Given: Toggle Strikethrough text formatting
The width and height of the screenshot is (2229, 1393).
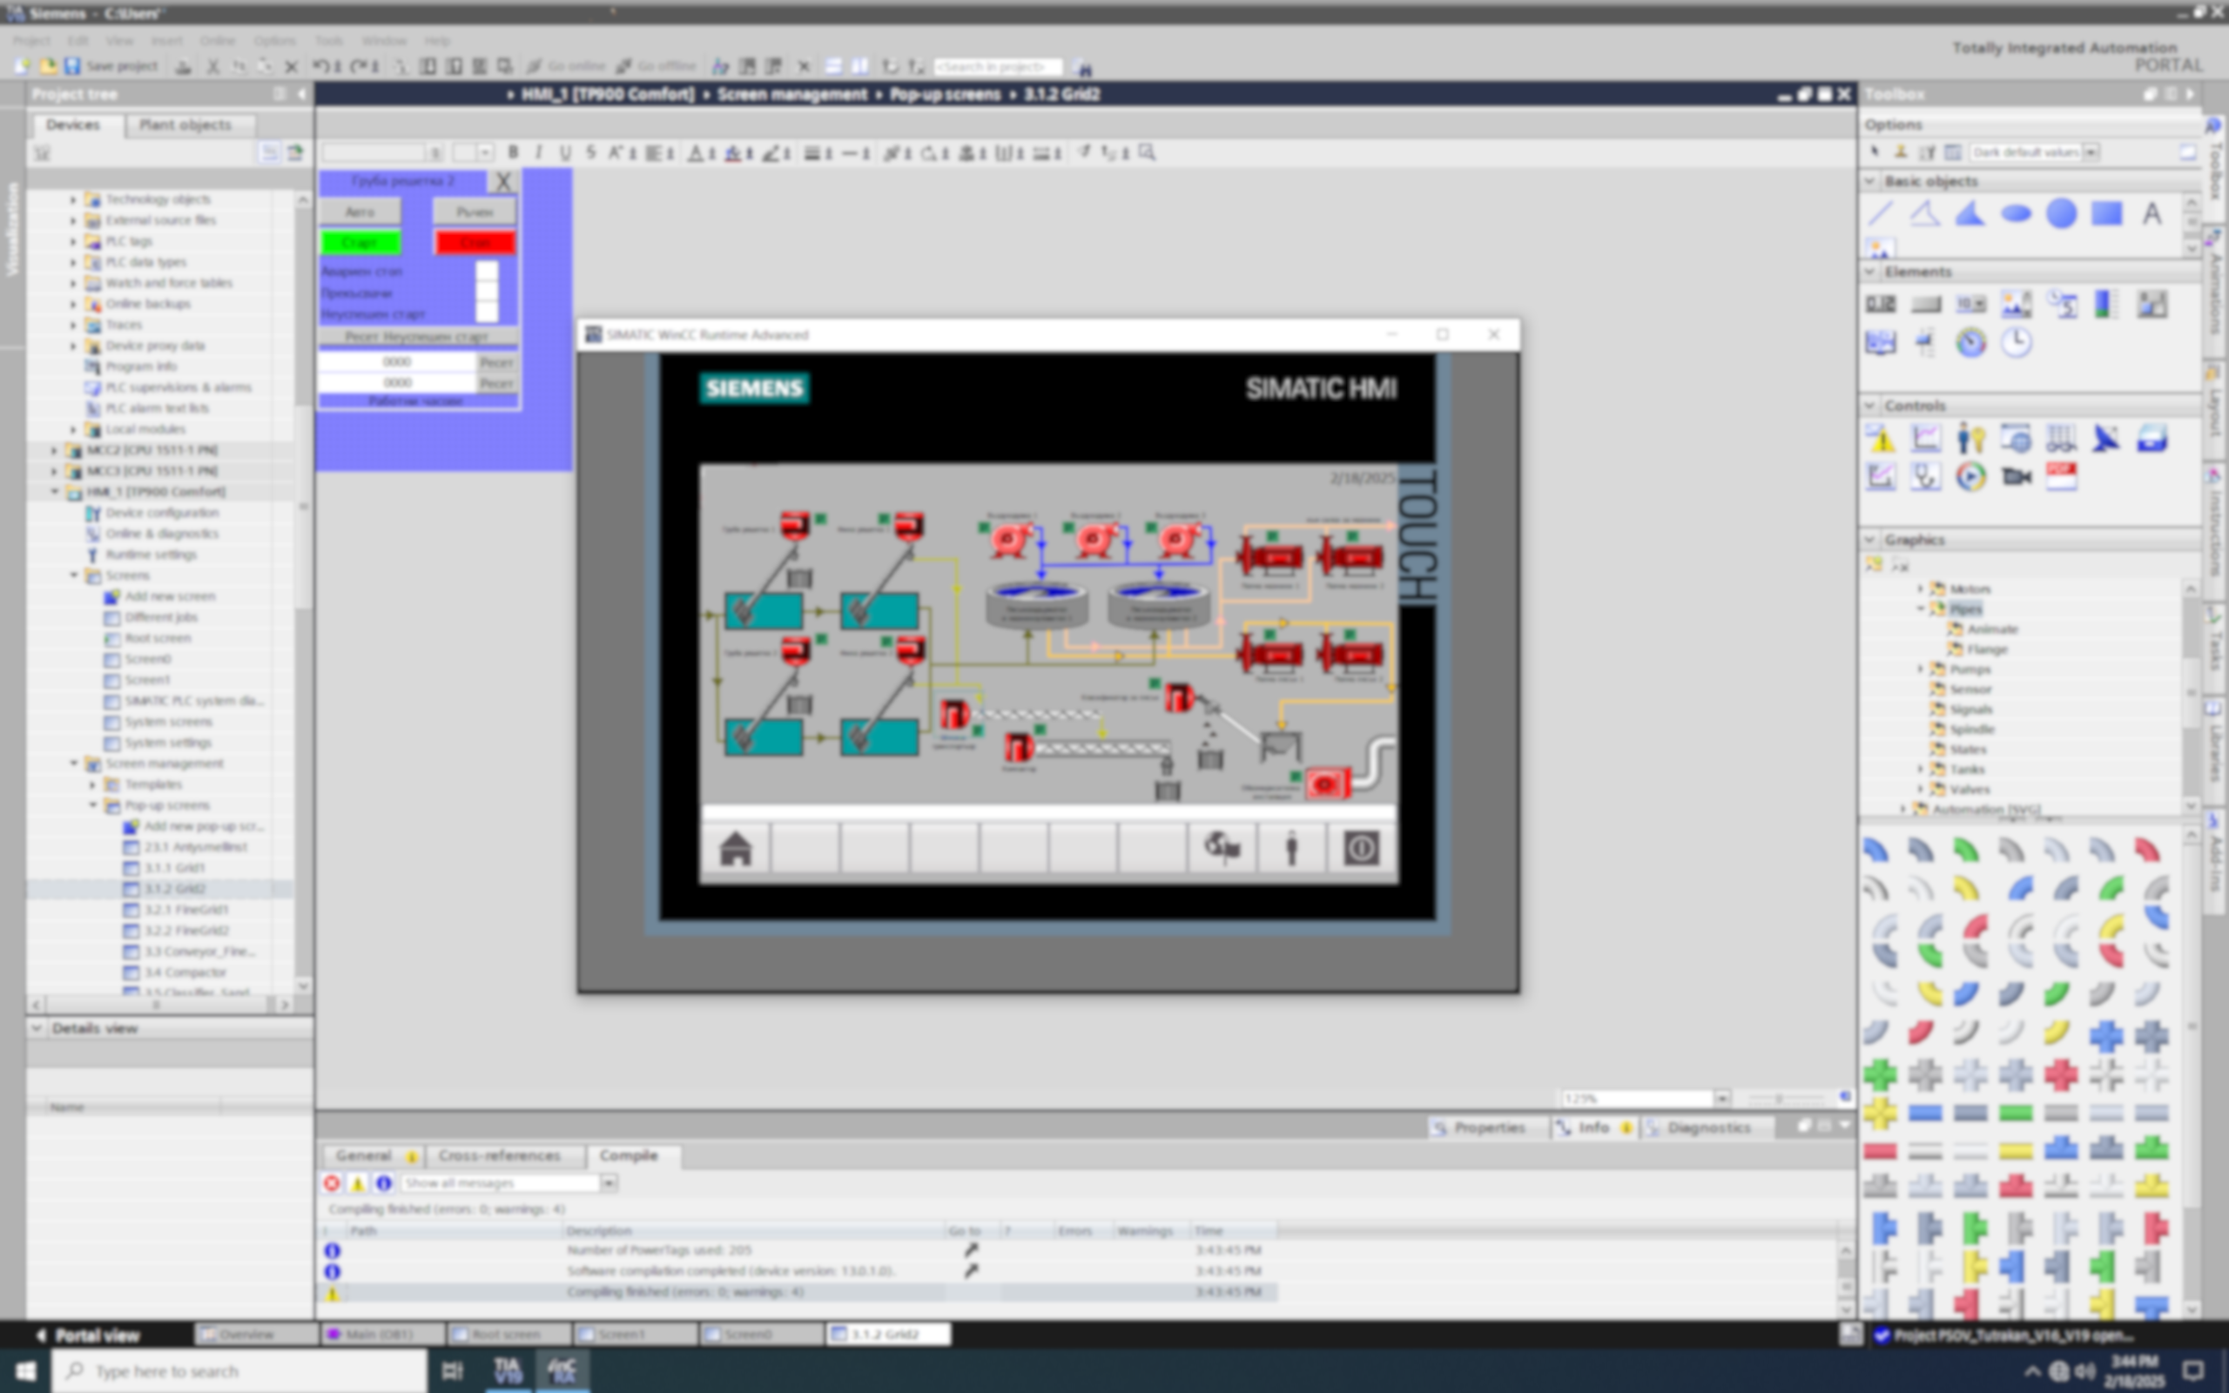Looking at the screenshot, I should (590, 153).
